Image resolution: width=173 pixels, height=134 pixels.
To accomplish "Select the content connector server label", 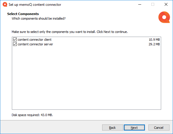I will (x=35, y=44).
